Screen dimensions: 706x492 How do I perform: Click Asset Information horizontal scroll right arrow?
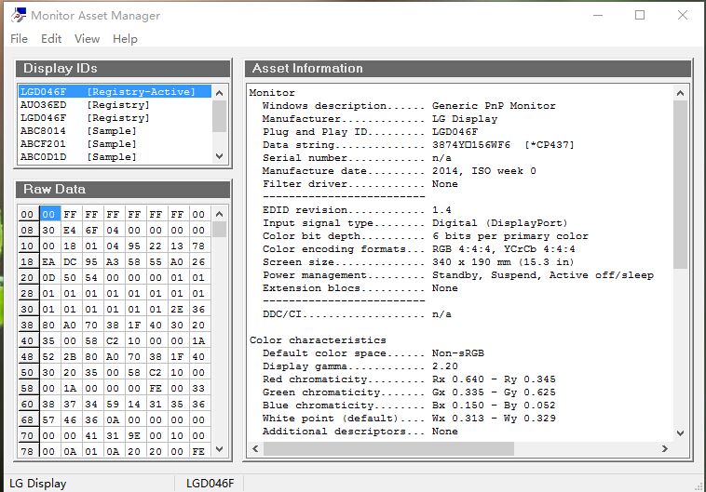[665, 448]
